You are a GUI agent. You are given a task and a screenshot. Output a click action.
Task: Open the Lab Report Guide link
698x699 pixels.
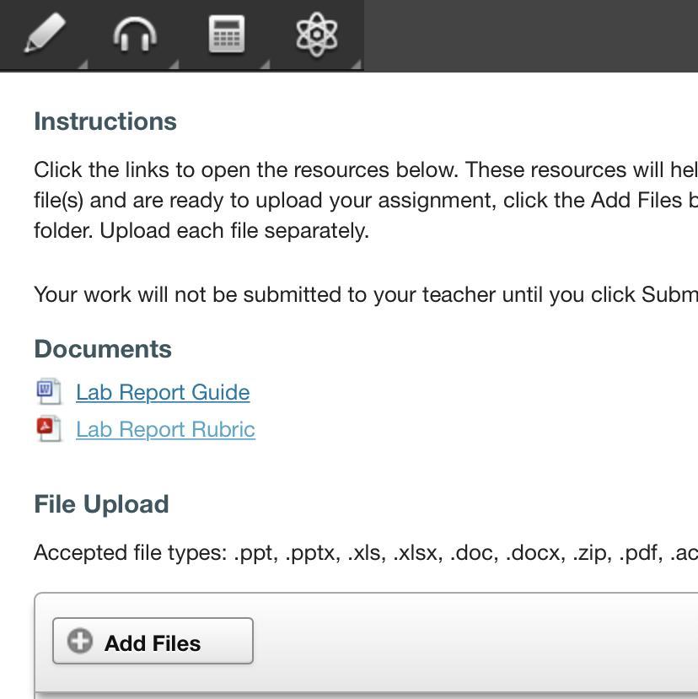[x=163, y=392]
